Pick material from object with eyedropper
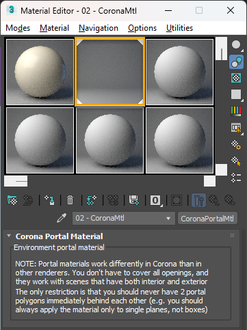Image resolution: width=247 pixels, height=330 pixels. click(62, 218)
